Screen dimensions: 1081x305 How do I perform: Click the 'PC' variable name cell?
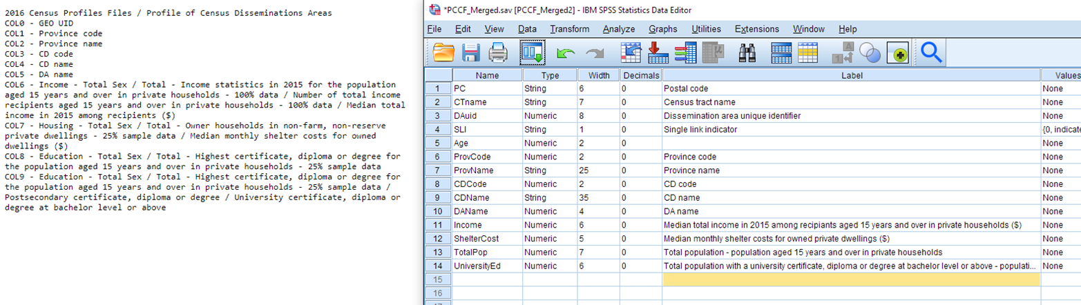(487, 88)
